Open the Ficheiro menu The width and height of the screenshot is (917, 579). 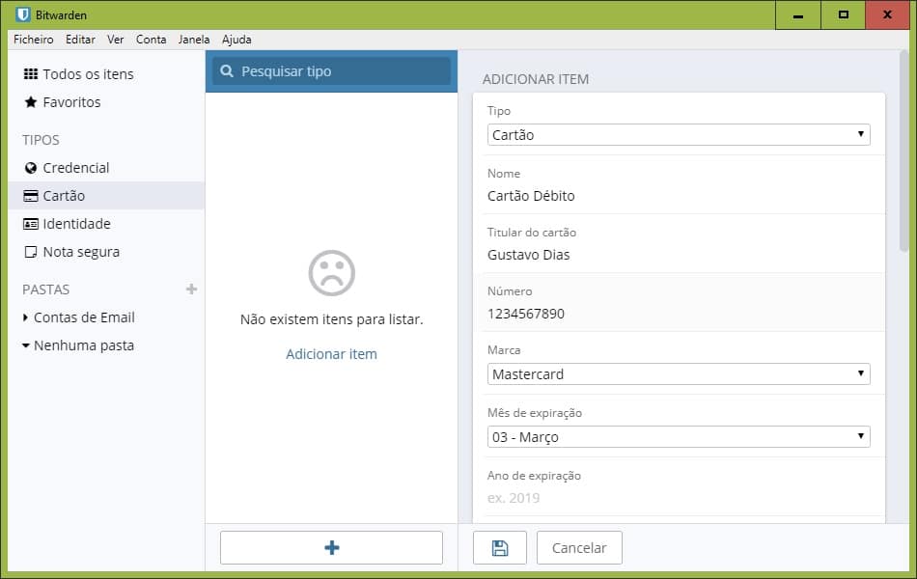click(34, 40)
